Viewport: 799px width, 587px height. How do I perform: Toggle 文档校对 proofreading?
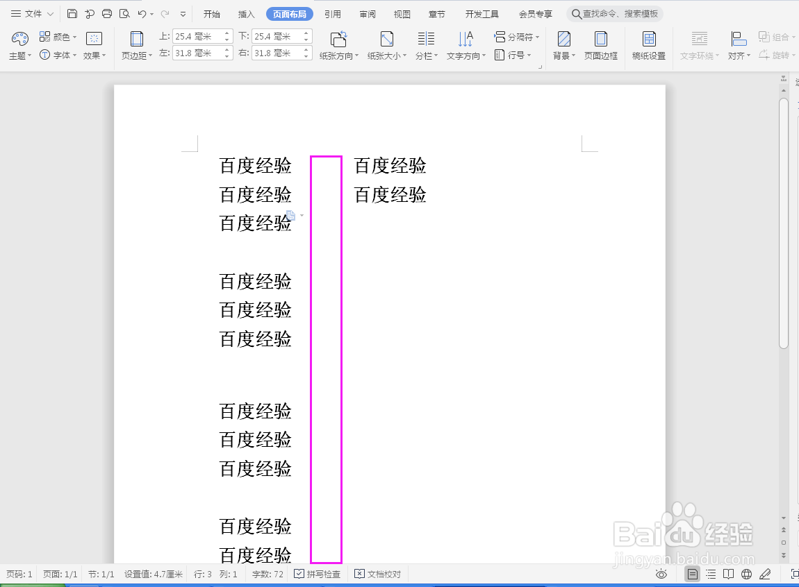[377, 575]
